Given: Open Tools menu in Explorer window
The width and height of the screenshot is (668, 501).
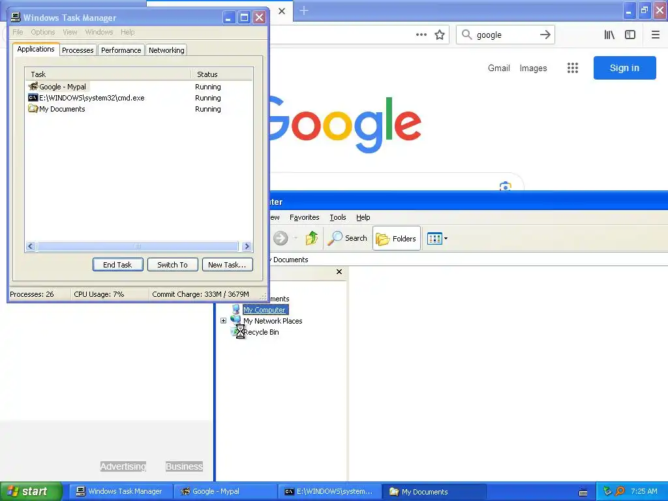Looking at the screenshot, I should pyautogui.click(x=338, y=217).
